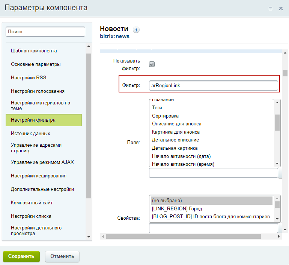Click the left arrow of the horizontal scrollbar

point(103,236)
